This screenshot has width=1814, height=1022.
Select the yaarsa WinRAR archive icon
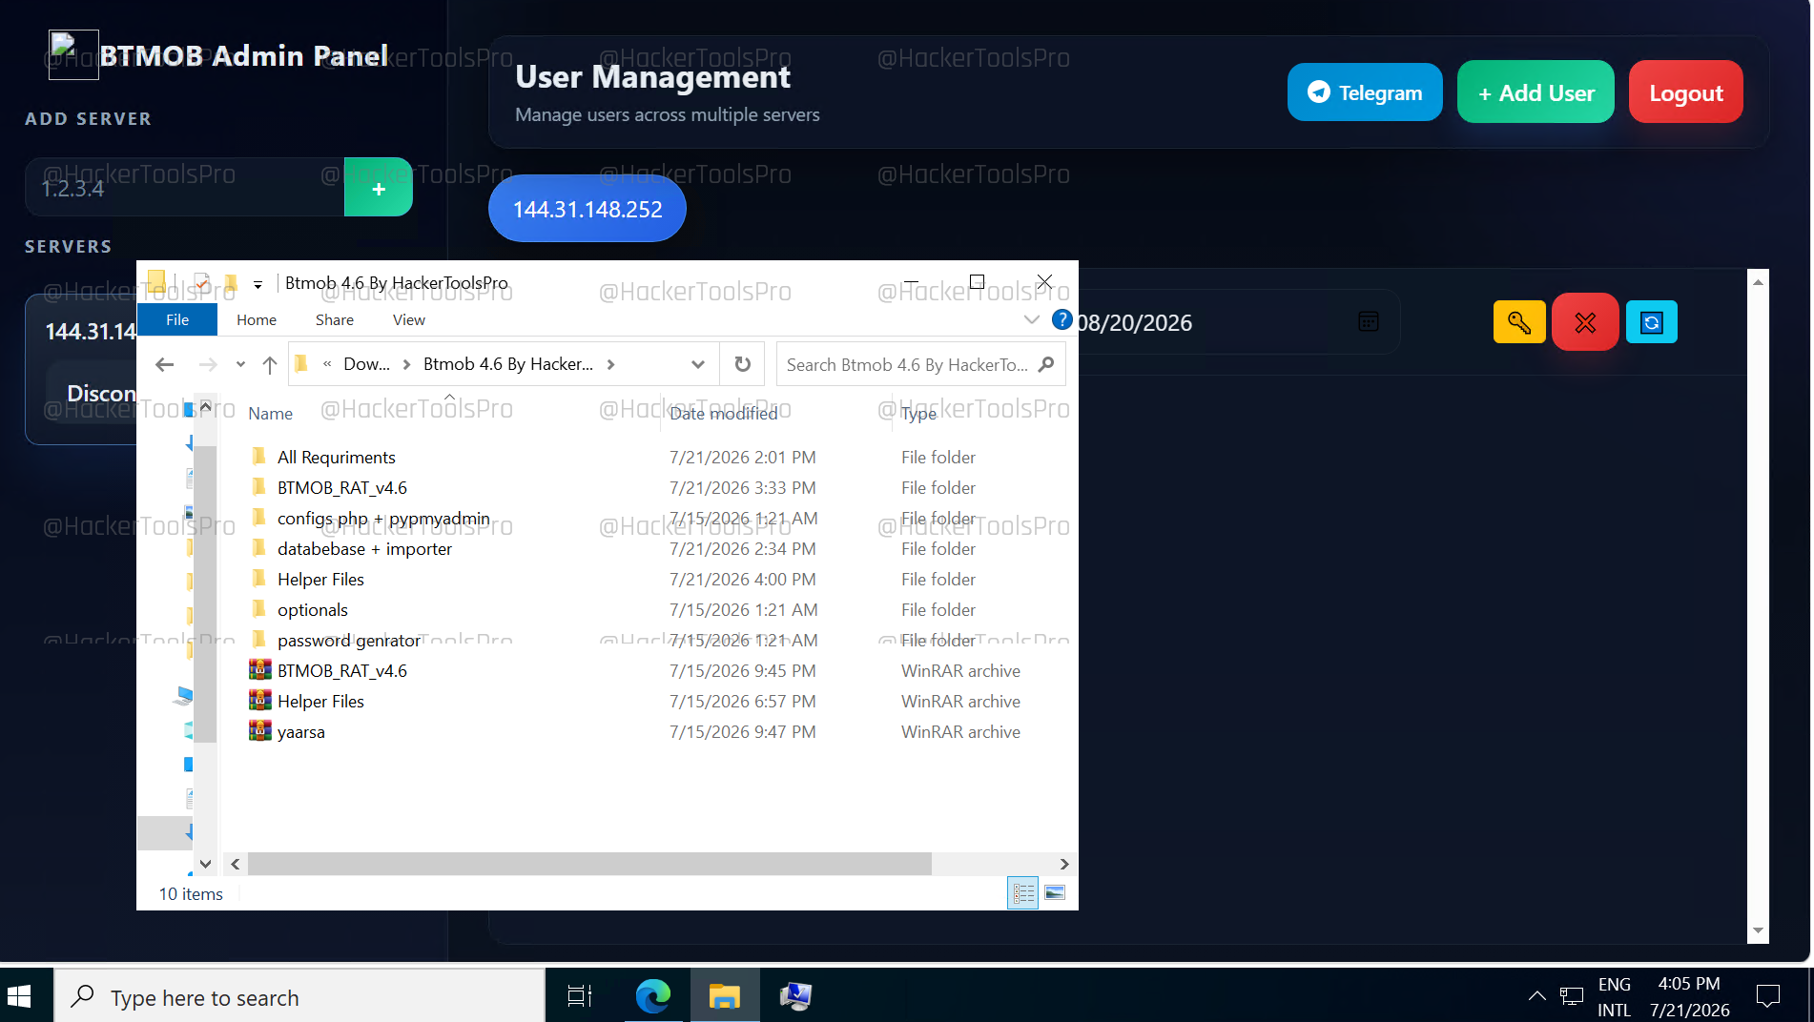pyautogui.click(x=259, y=731)
